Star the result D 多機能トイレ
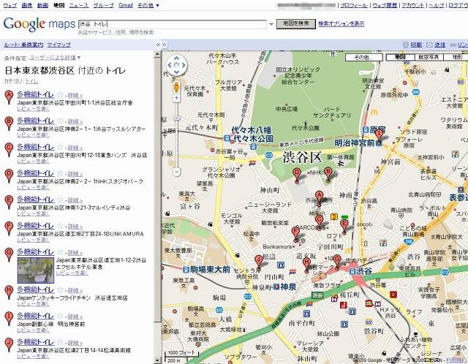Screen dimensions: 468x364 60,173
